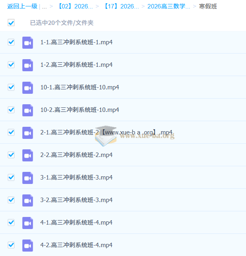246x256 pixels.
Task: Uncheck the select-all checkbox at top
Action: (11, 23)
